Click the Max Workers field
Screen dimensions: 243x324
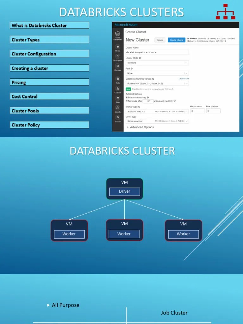pyautogui.click(x=213, y=111)
